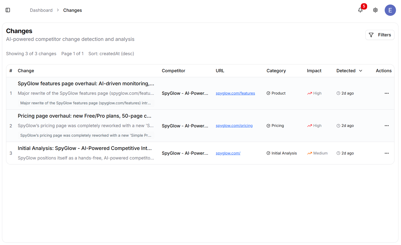Click 'Sort: createdAt (desc)' text

(x=111, y=54)
